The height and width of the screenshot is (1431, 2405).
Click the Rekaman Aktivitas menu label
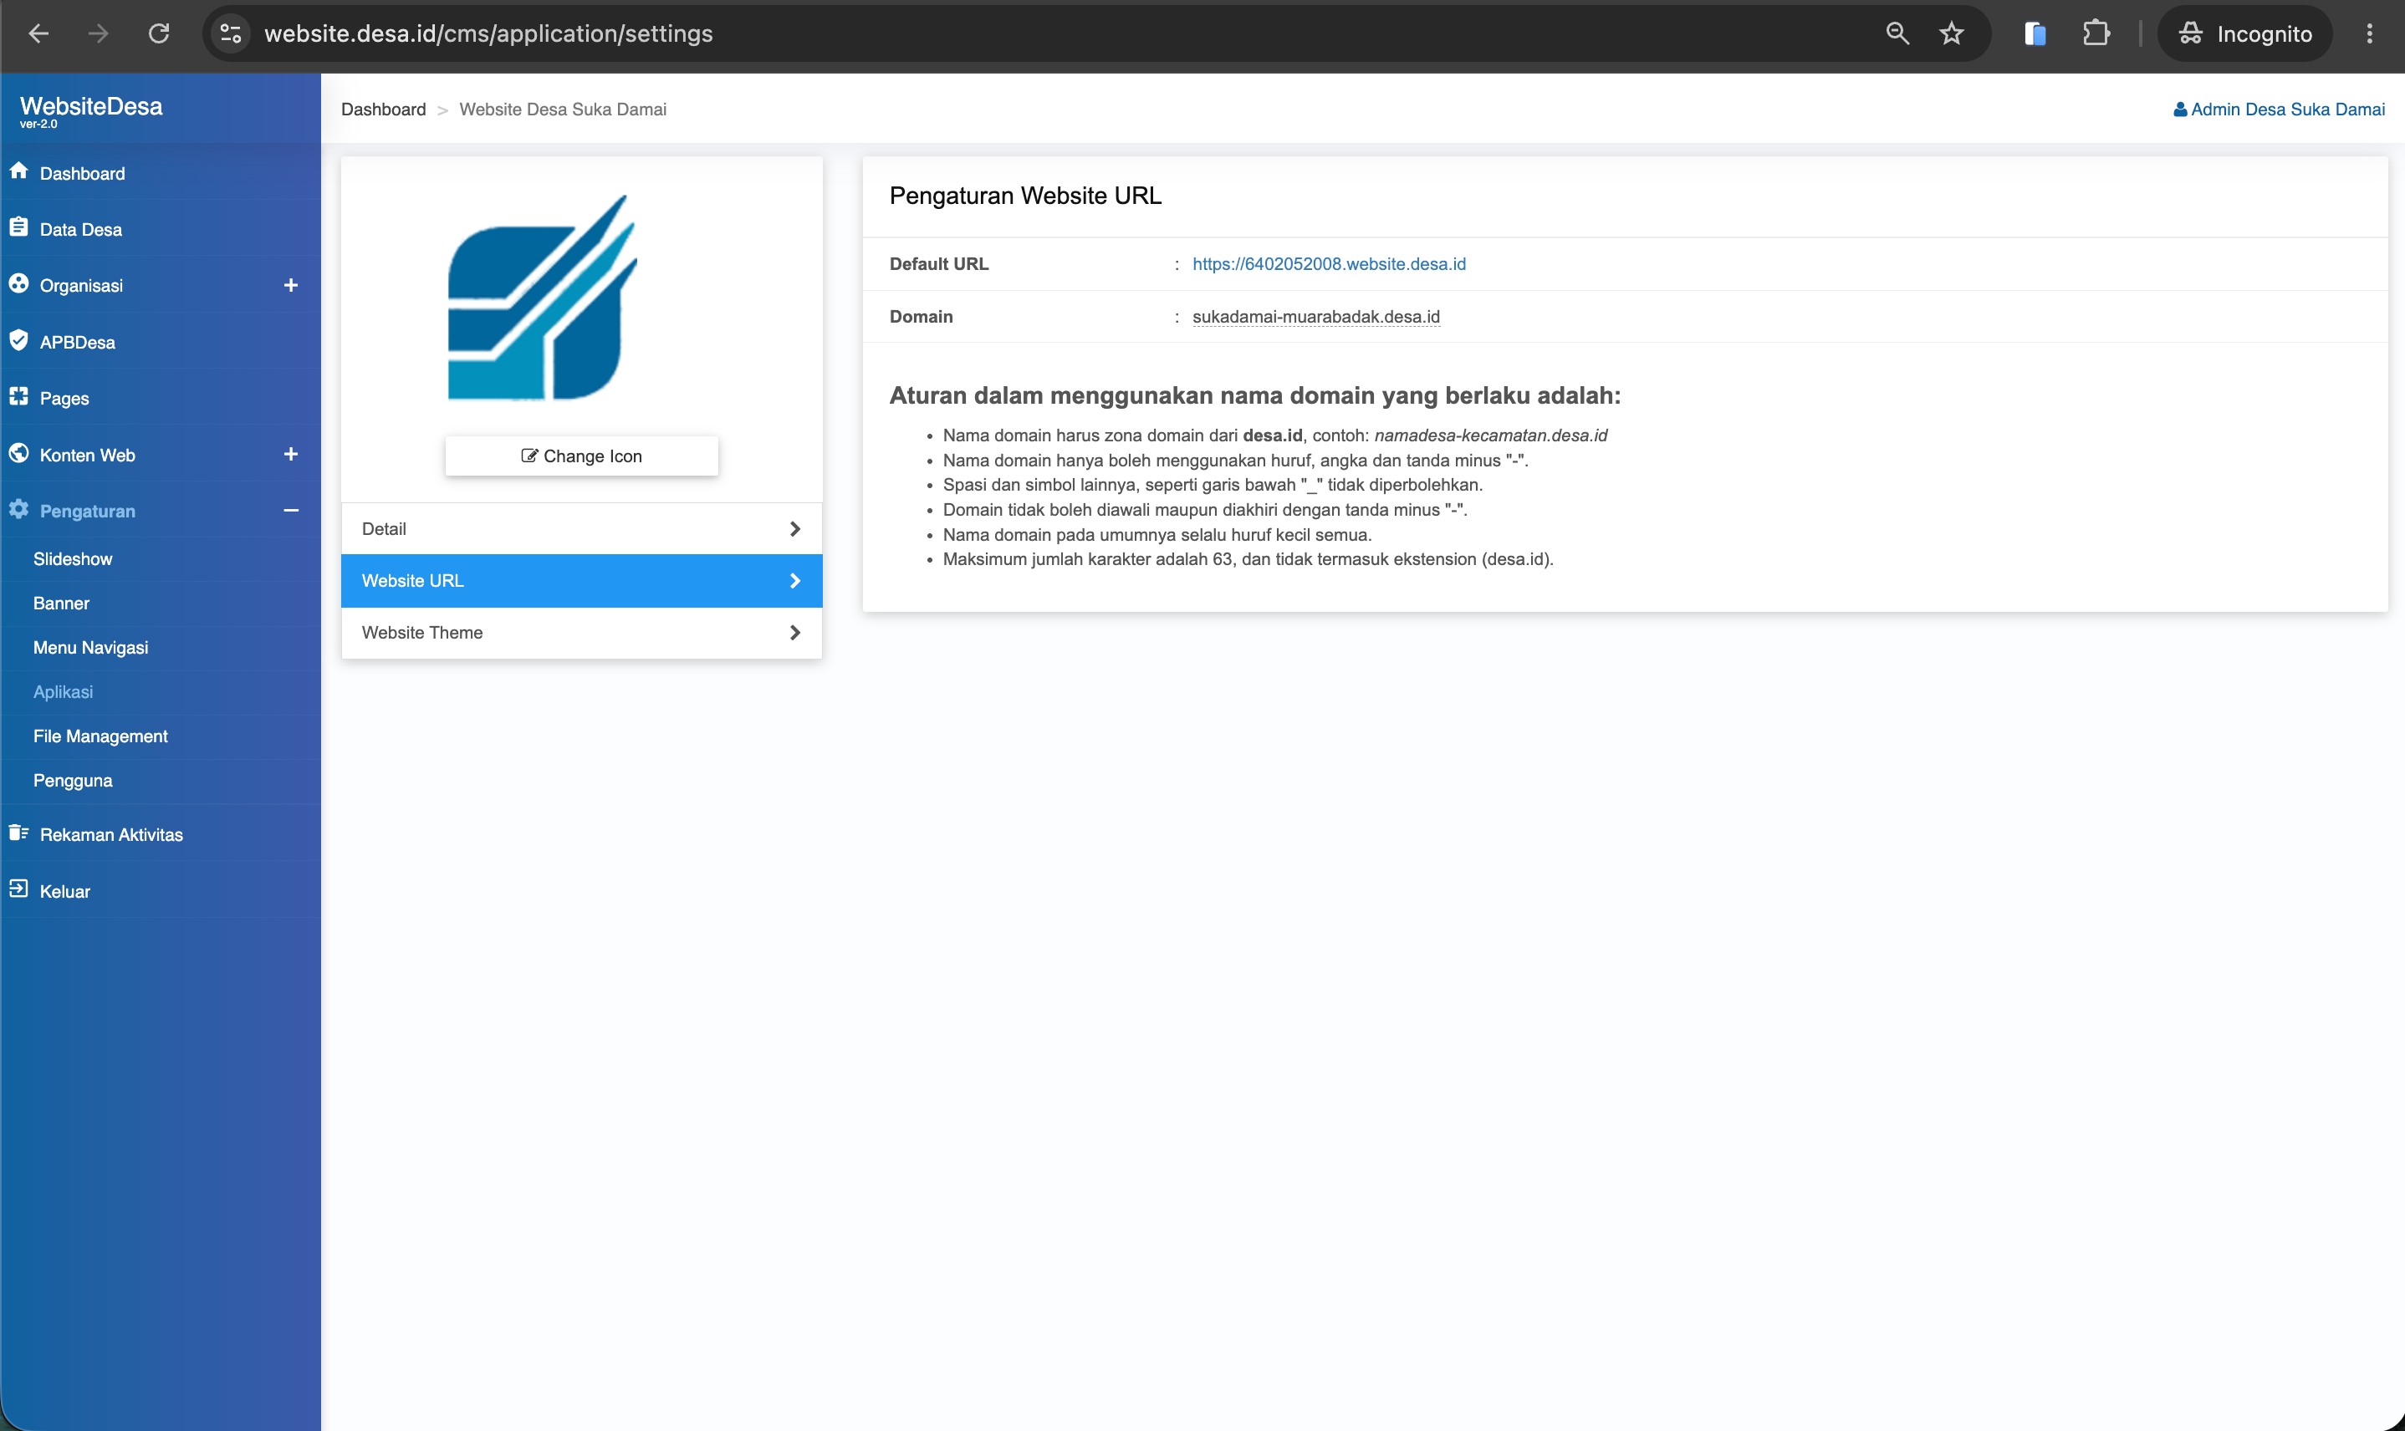111,835
